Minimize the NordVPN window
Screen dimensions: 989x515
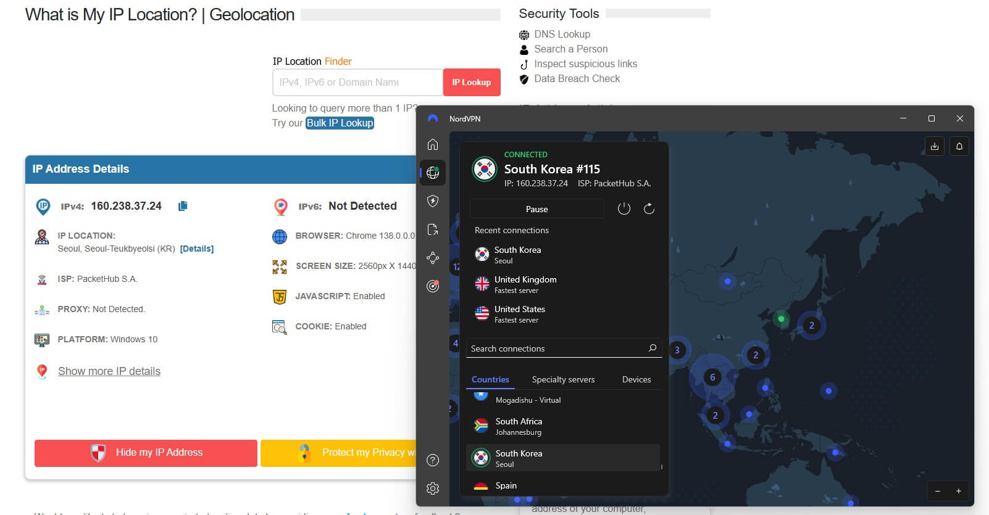point(903,118)
